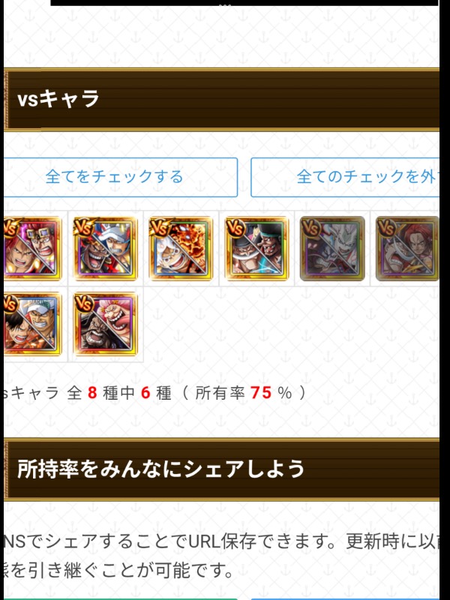Click the 全てをチェックする button

point(121,177)
